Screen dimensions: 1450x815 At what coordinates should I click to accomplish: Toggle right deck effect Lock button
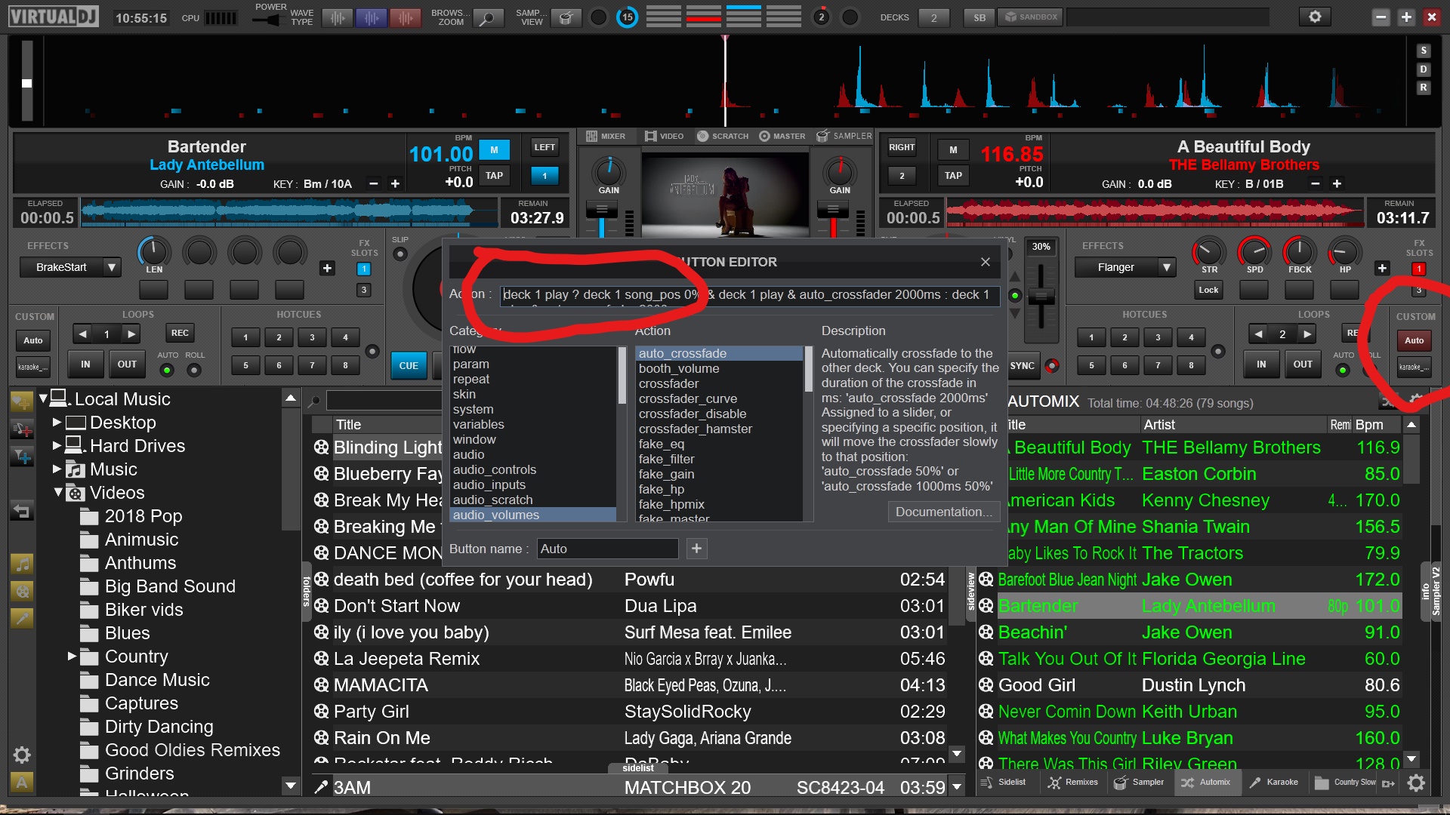pos(1208,290)
